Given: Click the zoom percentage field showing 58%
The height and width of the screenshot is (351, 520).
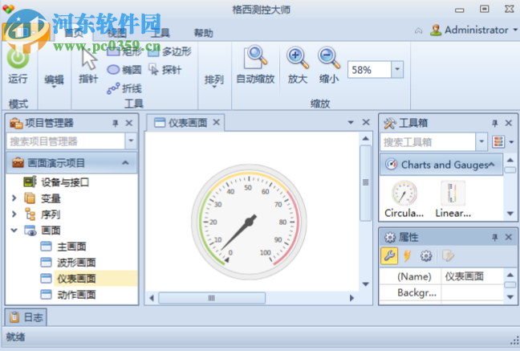Looking at the screenshot, I should tap(369, 70).
